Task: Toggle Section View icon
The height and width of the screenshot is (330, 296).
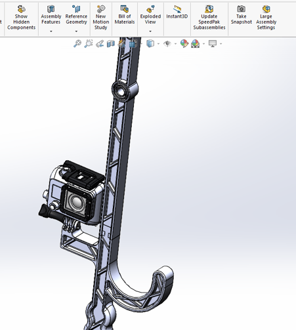Action: click(x=111, y=44)
